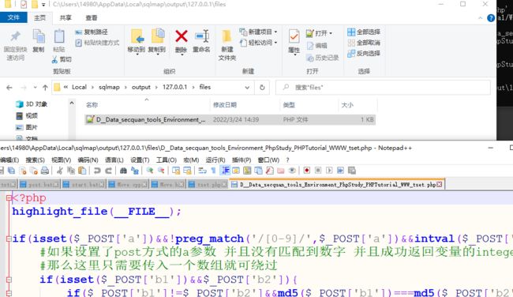This screenshot has width=513, height=297.
Task: Collapse the Explorer ribbon with chevron
Action: [x=481, y=18]
